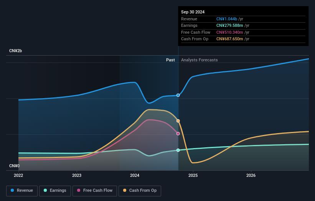Click the CN¥279.588m earnings value

[229, 25]
